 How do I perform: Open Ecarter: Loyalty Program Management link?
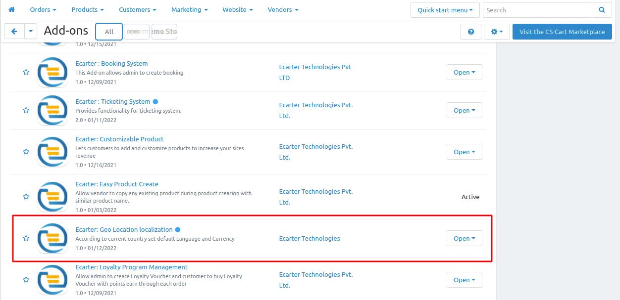click(x=132, y=267)
